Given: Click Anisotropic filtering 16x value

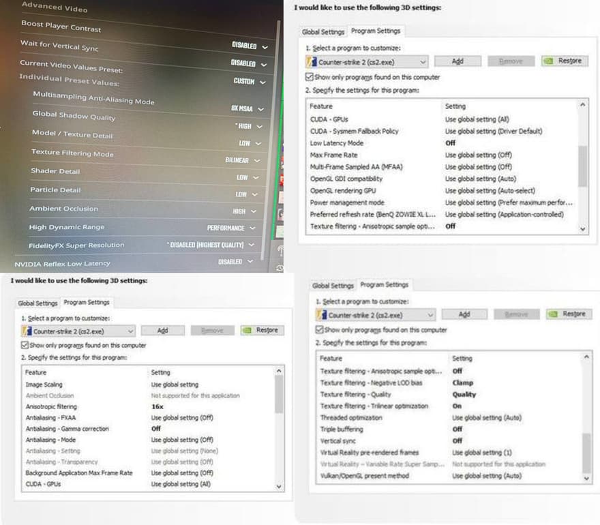Looking at the screenshot, I should tap(157, 407).
